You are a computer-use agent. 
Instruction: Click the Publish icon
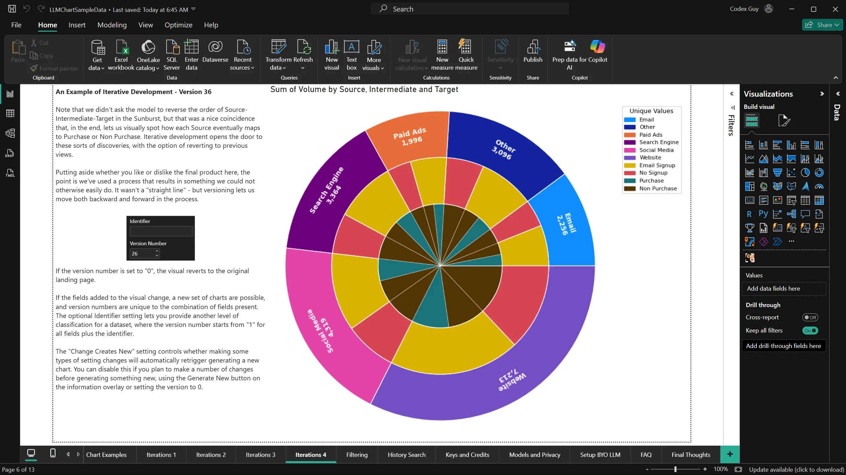pyautogui.click(x=533, y=51)
